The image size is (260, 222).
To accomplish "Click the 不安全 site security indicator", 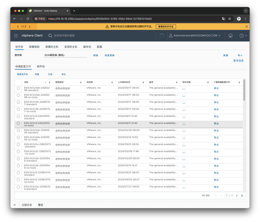I will click(x=40, y=19).
